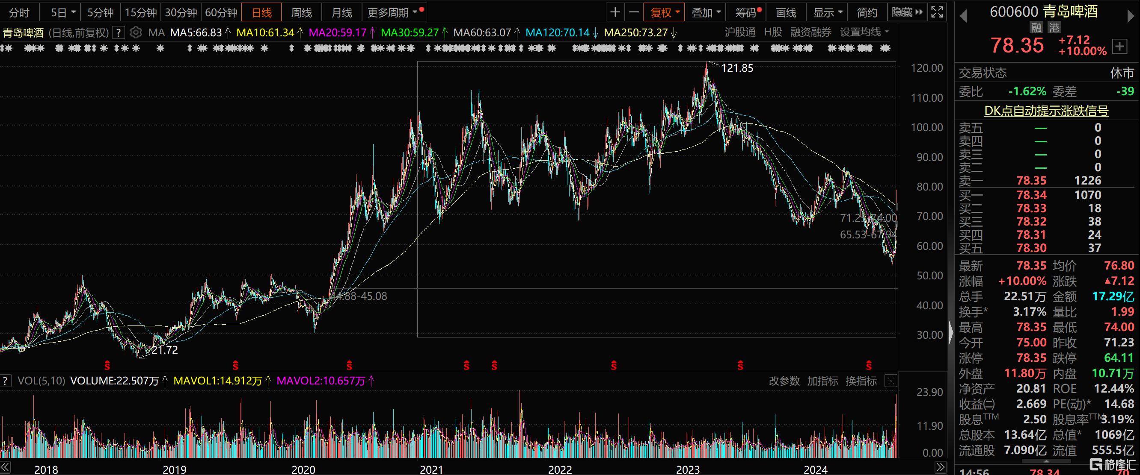Enter fullscreen chart mode
The width and height of the screenshot is (1140, 475).
tap(937, 12)
